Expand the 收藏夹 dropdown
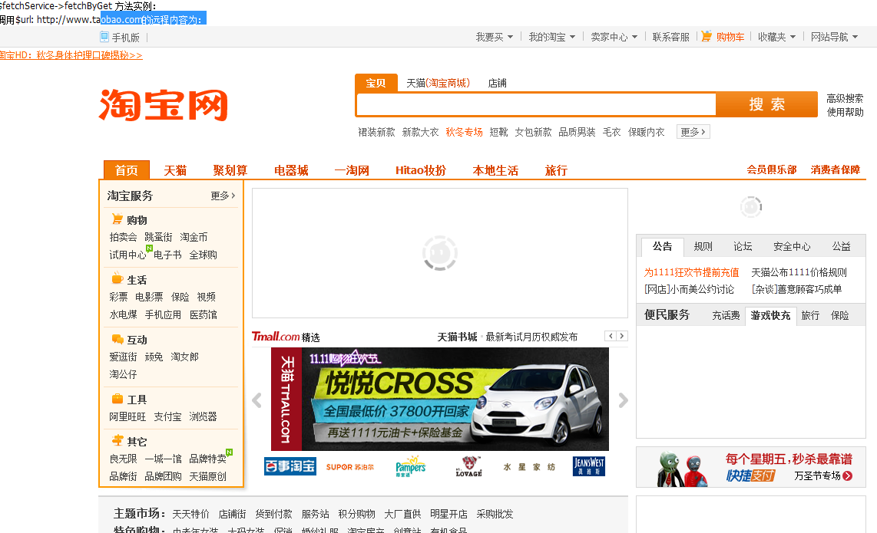877x533 pixels. [776, 37]
